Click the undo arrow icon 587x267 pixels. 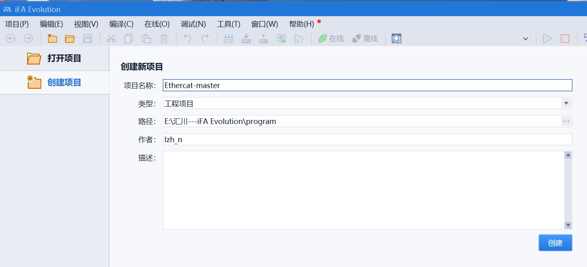point(187,39)
